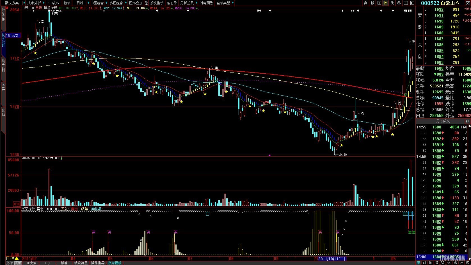This screenshot has width=471, height=265.
Task: Select the 价 tab at the bottom of the quote panel
Action: 431,263
